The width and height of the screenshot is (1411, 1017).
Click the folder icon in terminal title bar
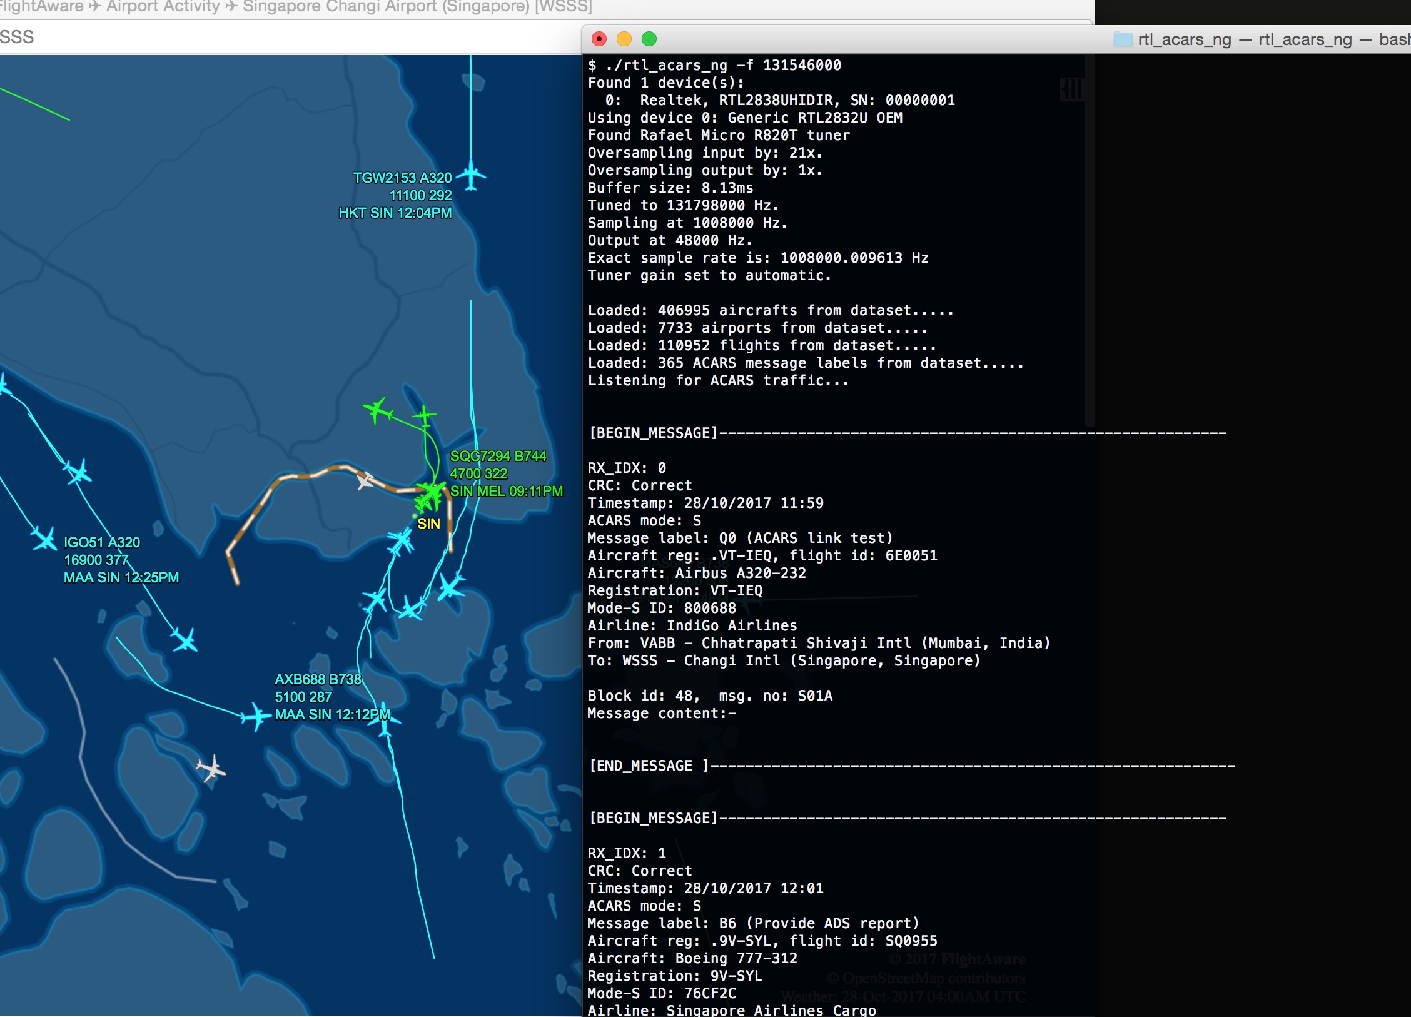click(x=1123, y=39)
